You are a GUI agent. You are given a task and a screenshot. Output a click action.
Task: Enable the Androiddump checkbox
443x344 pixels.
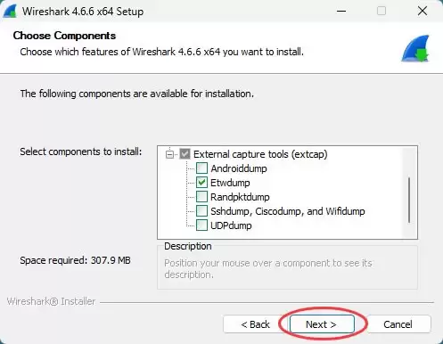tap(201, 168)
